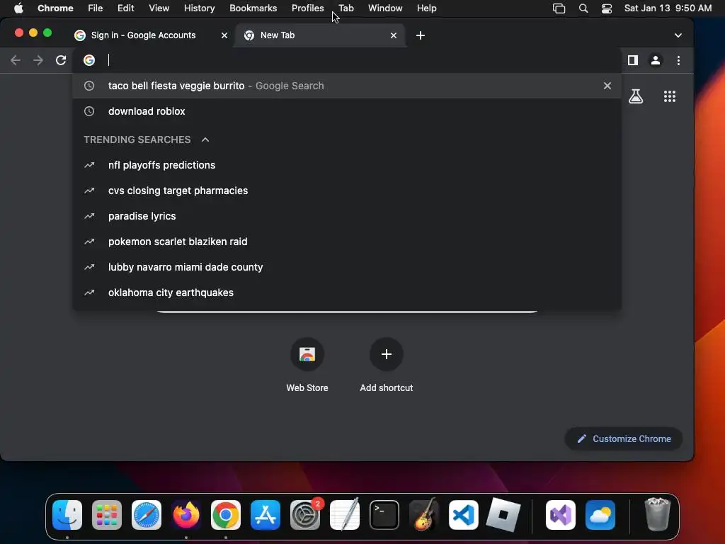
Task: Choose the download roblox suggestion
Action: pyautogui.click(x=347, y=111)
